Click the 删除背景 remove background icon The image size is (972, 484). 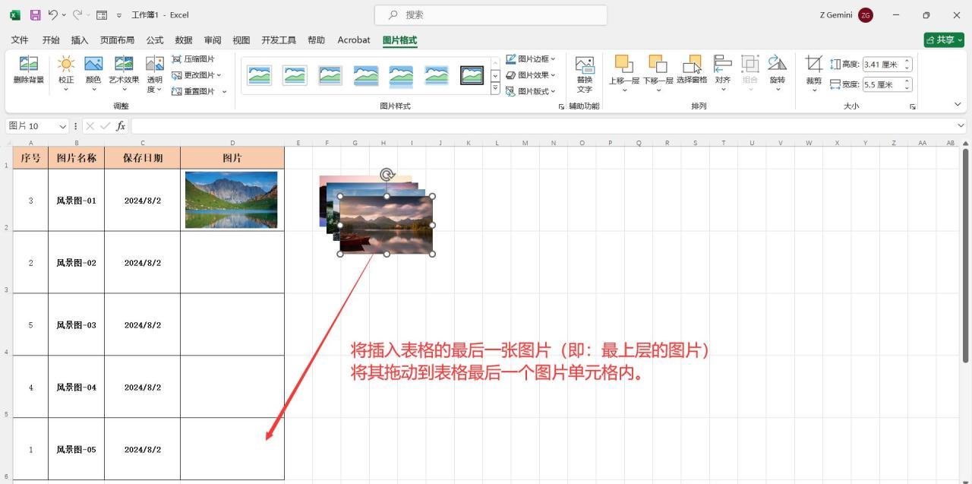(x=29, y=70)
